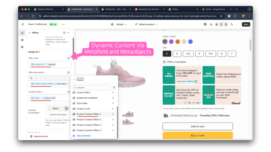Select size 3 option
The width and height of the screenshot is (271, 152).
point(167,54)
